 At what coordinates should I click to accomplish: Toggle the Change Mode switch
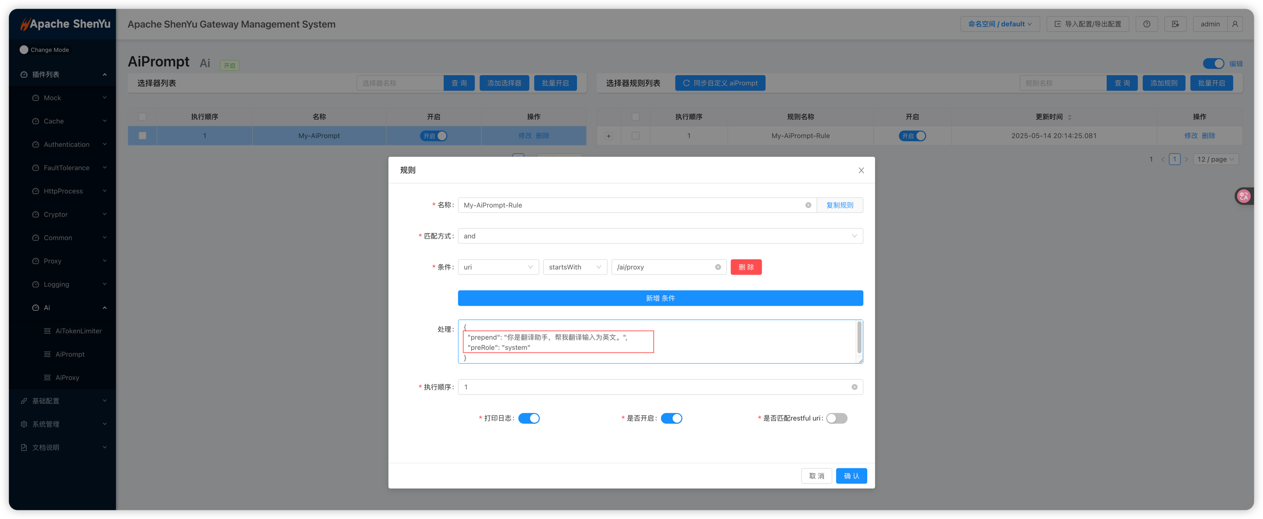23,50
